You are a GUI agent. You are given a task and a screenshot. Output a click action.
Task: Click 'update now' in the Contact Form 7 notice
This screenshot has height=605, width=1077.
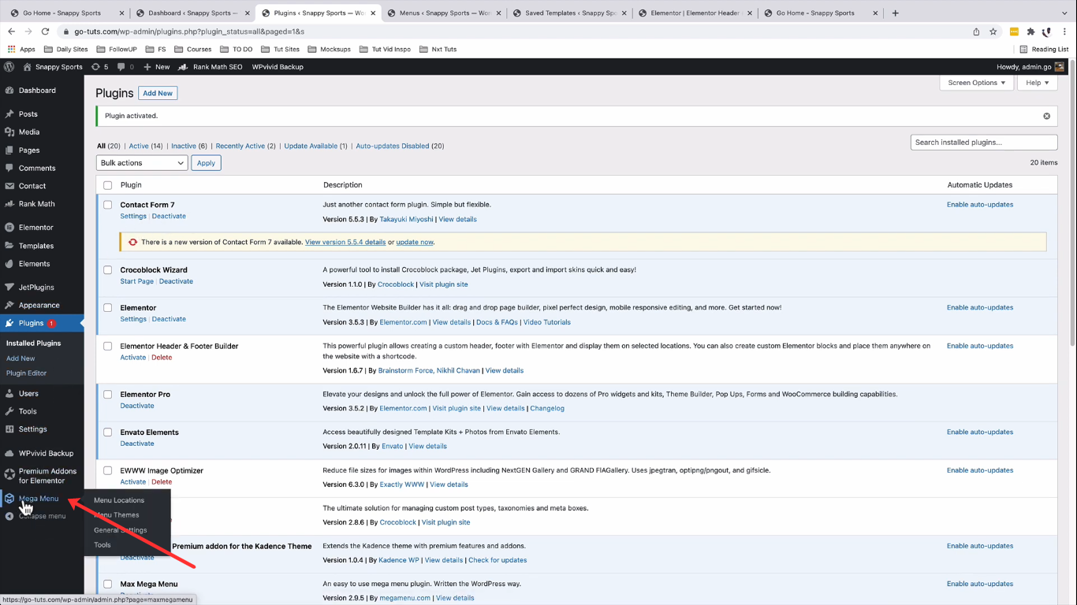click(x=415, y=243)
